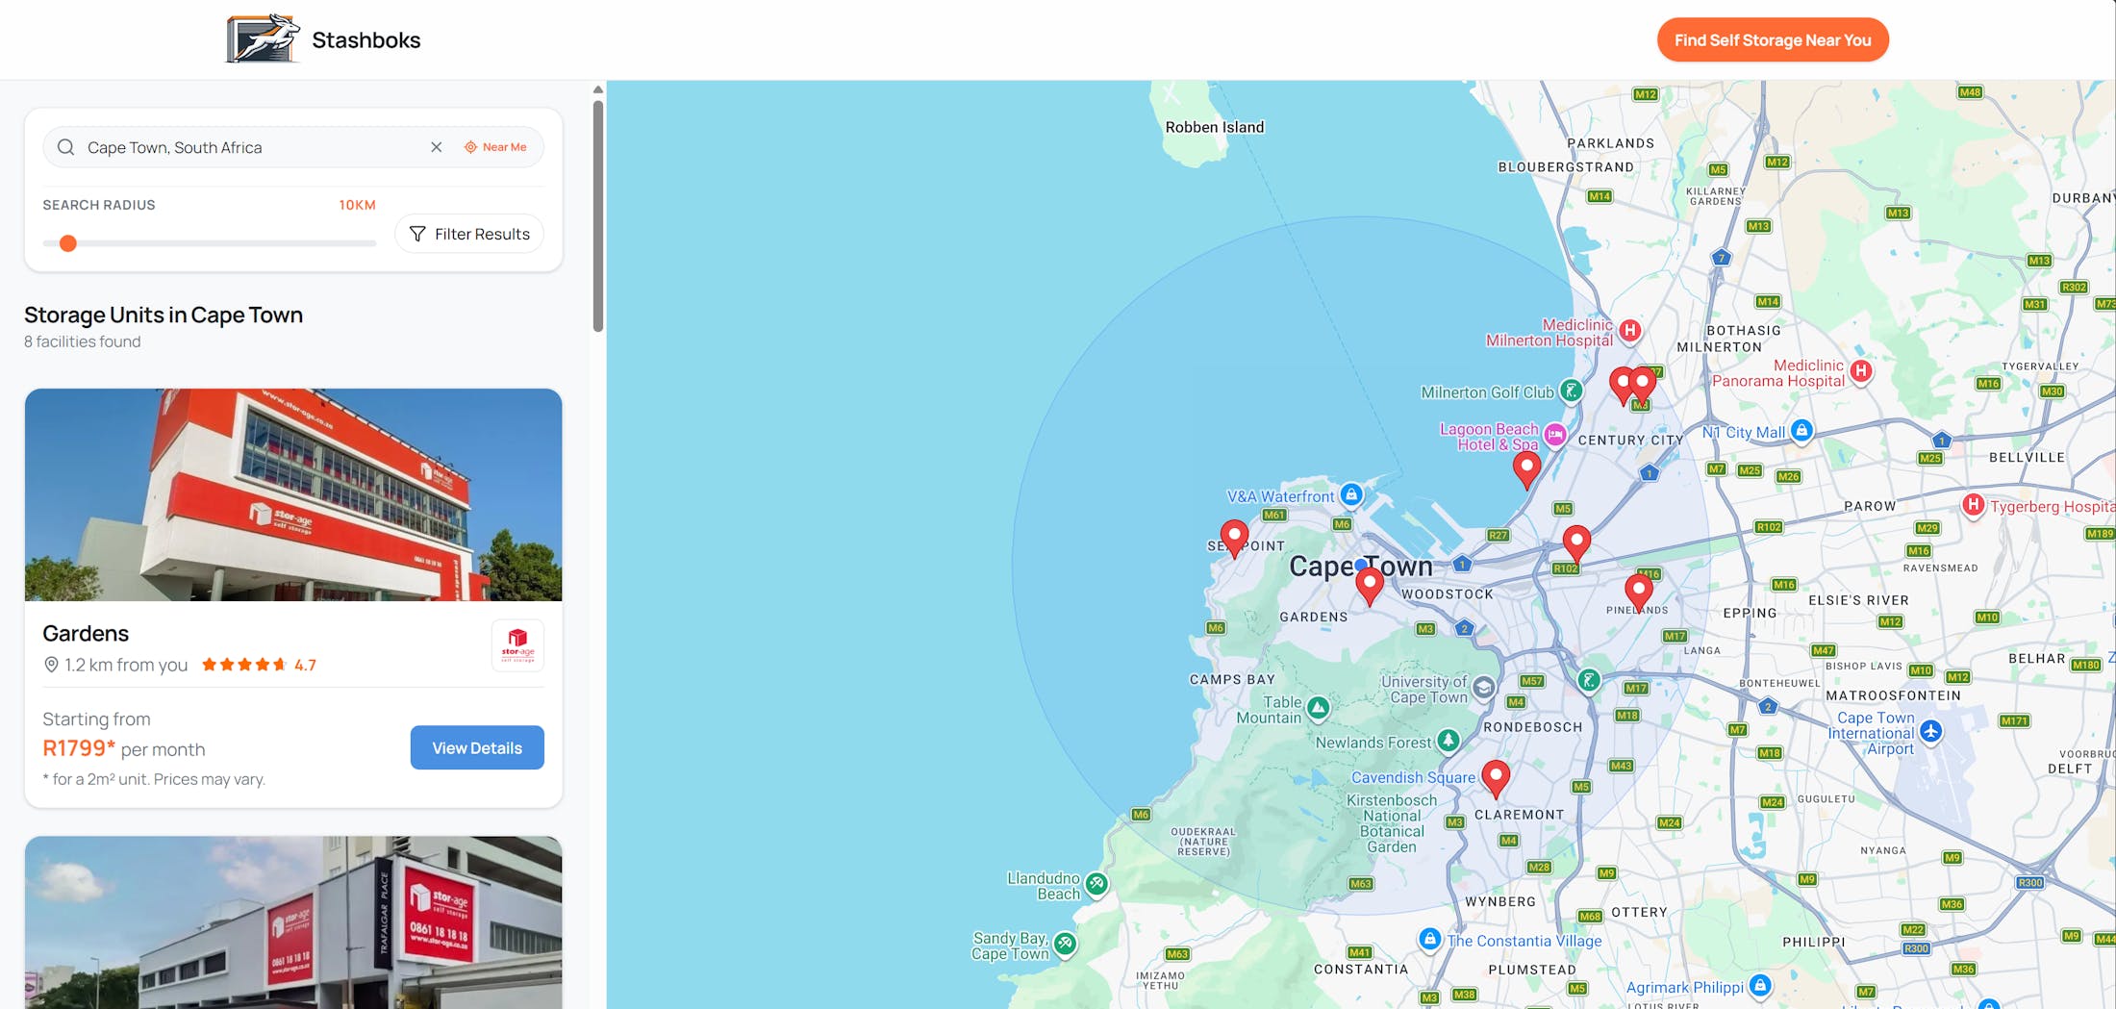Image resolution: width=2116 pixels, height=1009 pixels.
Task: Click the Gardens facility photo
Action: pyautogui.click(x=293, y=494)
